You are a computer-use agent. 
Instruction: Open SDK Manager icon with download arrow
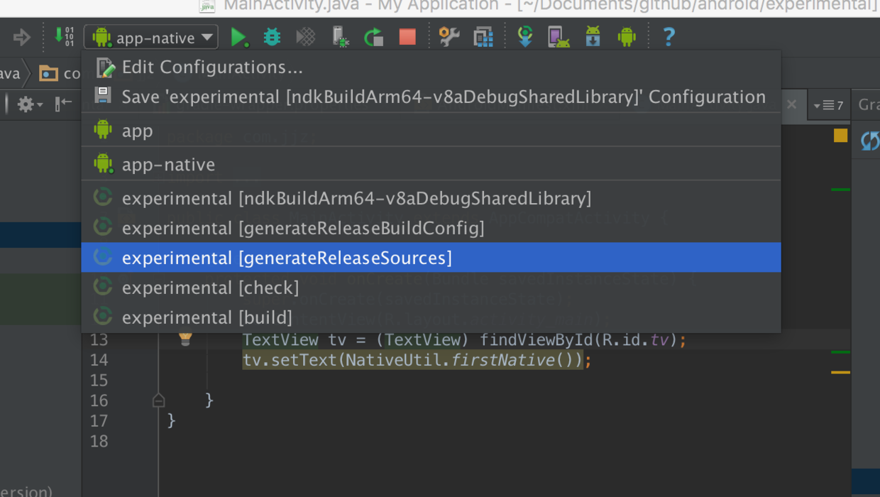pyautogui.click(x=593, y=37)
